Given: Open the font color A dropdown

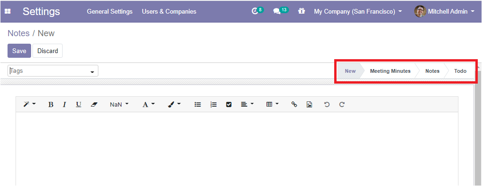Looking at the screenshot, I should pos(148,104).
